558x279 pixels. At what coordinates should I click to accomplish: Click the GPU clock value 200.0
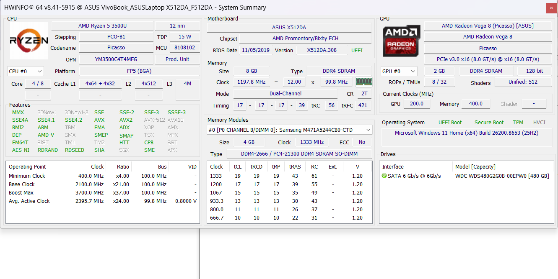pyautogui.click(x=417, y=104)
